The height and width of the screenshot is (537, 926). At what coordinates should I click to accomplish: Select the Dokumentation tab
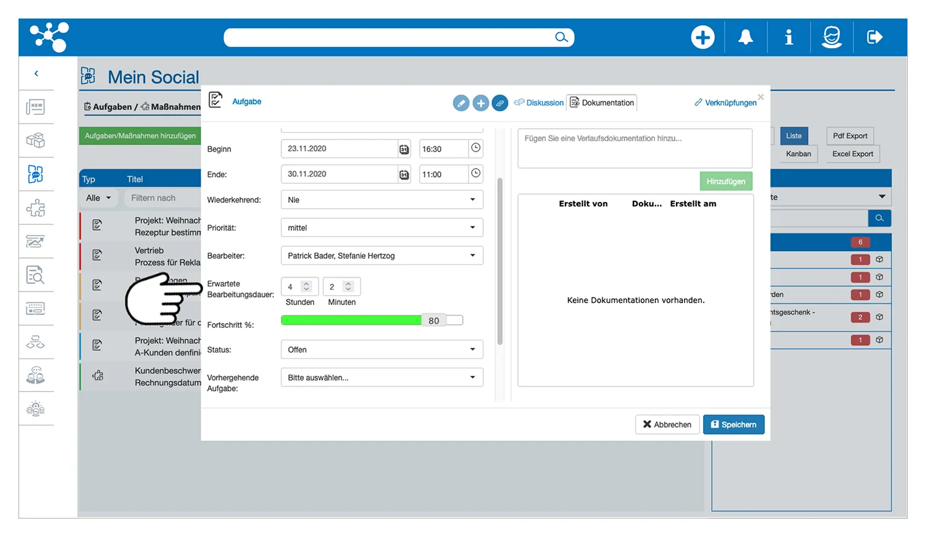pos(602,103)
